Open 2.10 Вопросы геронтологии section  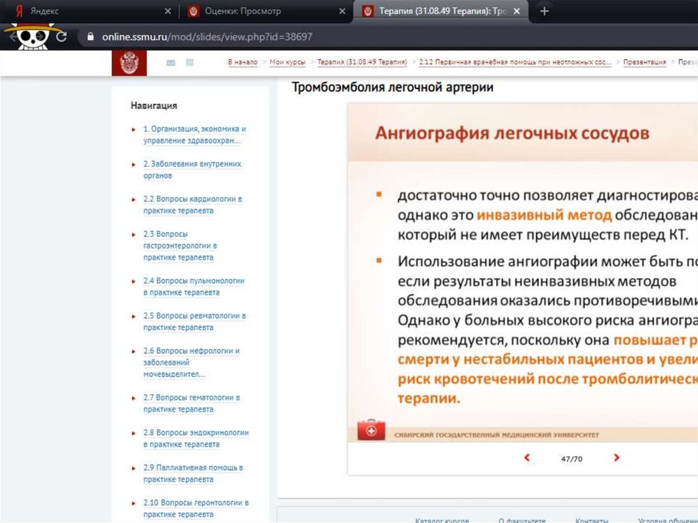[196, 508]
